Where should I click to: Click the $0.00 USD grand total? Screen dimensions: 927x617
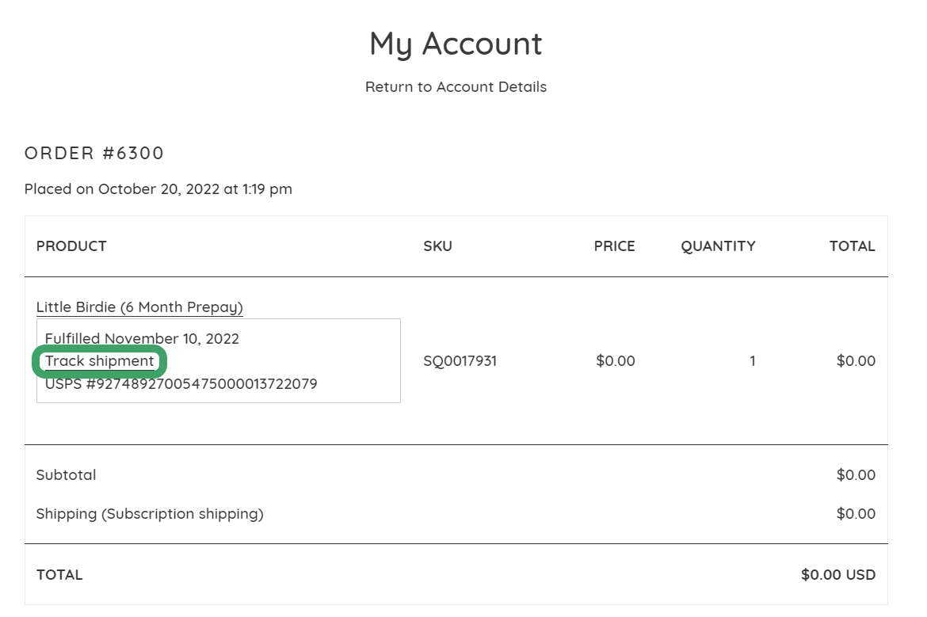coord(838,575)
